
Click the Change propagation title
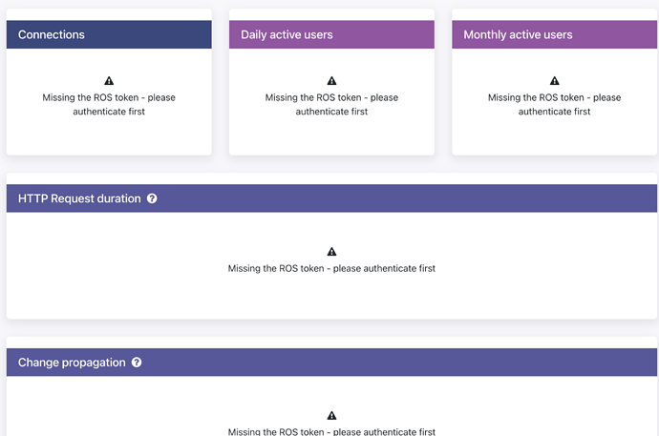click(x=72, y=363)
